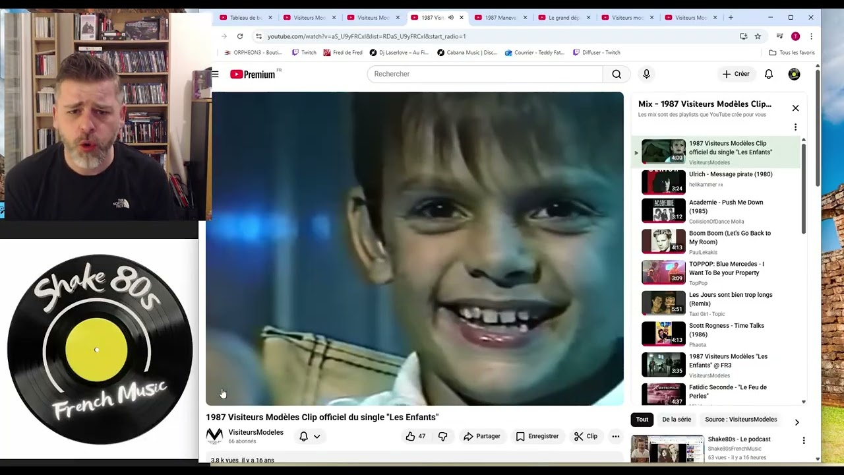Open the Chrome three-dot menu

coord(811,36)
